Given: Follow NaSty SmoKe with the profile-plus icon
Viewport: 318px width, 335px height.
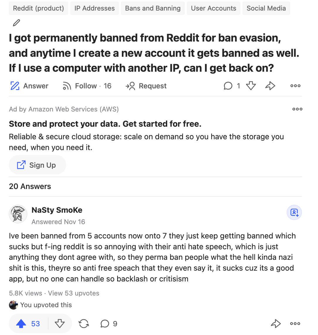Looking at the screenshot, I should (x=294, y=213).
